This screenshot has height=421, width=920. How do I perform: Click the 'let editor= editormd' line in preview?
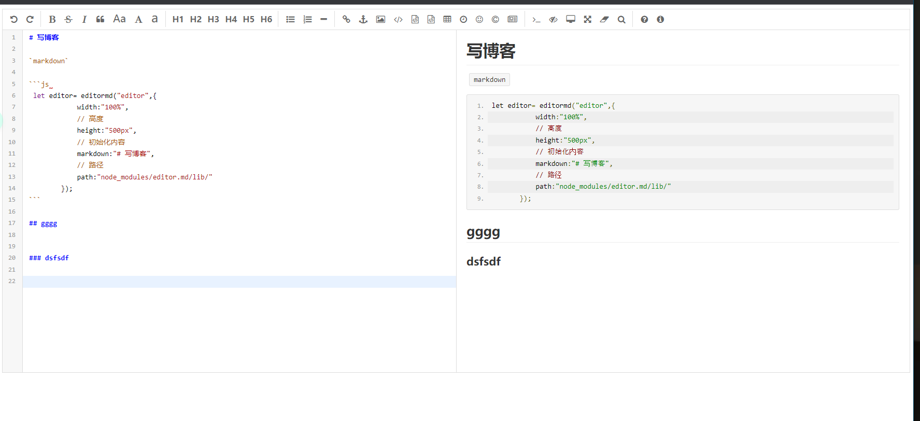[553, 105]
